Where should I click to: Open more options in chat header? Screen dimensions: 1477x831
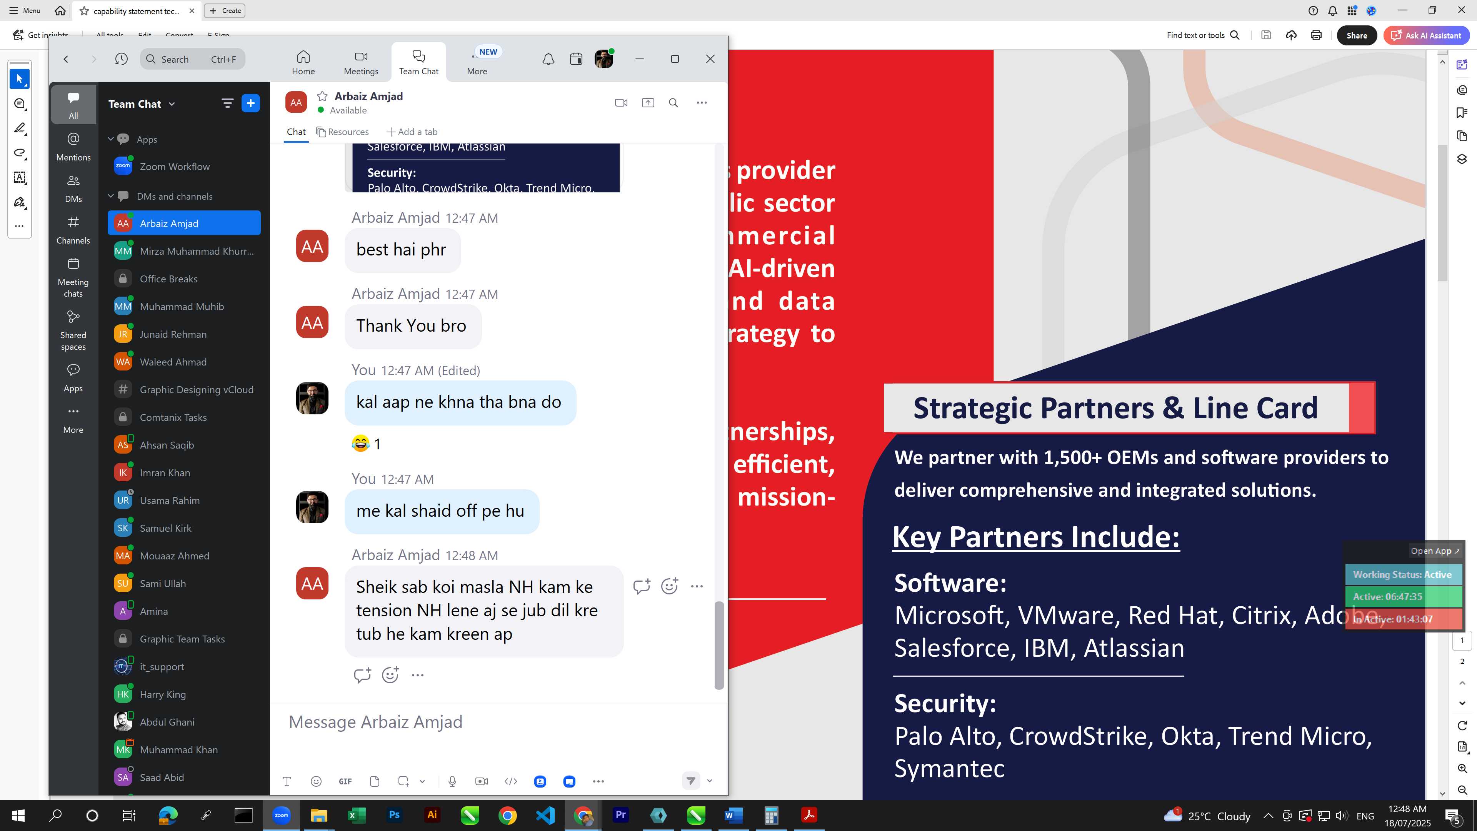coord(702,103)
